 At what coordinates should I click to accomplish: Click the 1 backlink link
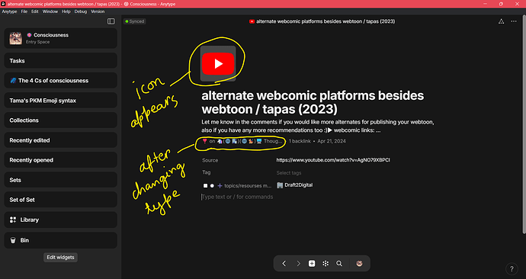(x=300, y=141)
